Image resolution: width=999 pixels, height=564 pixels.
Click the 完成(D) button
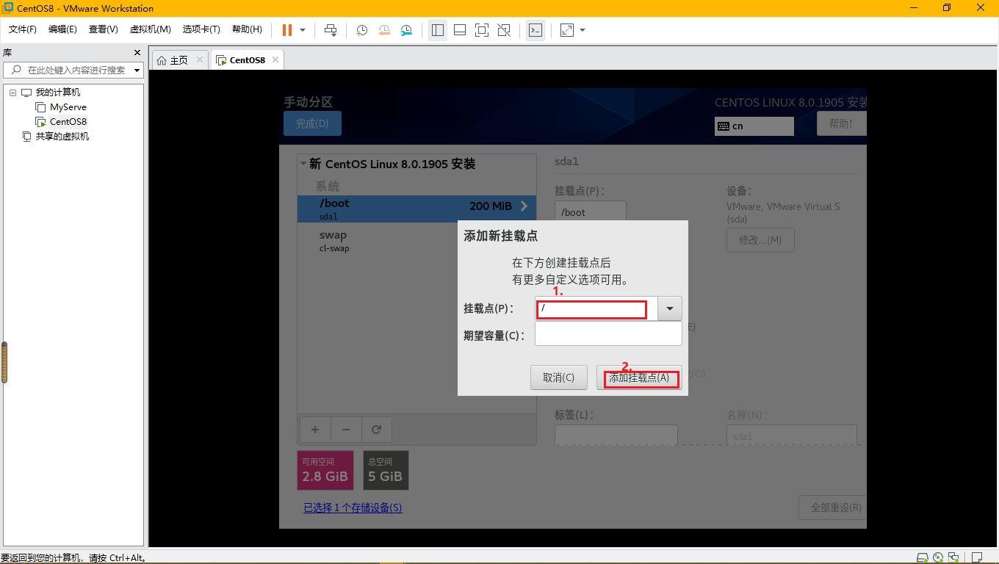tap(312, 123)
